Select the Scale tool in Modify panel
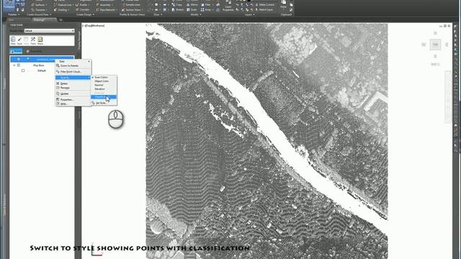This screenshot has height=259, width=461. (x=192, y=9)
